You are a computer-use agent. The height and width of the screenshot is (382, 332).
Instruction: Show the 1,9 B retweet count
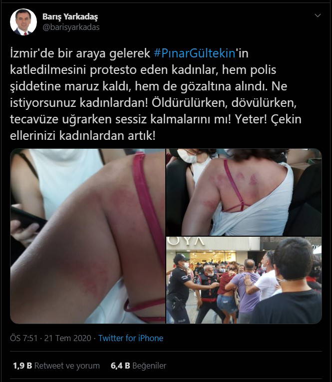[22, 366]
